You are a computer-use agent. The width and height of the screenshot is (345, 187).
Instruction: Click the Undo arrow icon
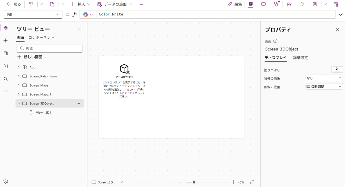[31, 4]
